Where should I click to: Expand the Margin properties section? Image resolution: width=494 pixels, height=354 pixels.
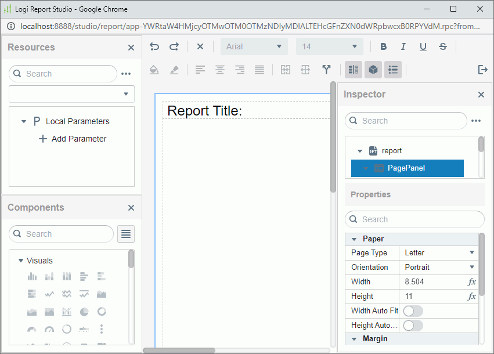click(x=355, y=339)
